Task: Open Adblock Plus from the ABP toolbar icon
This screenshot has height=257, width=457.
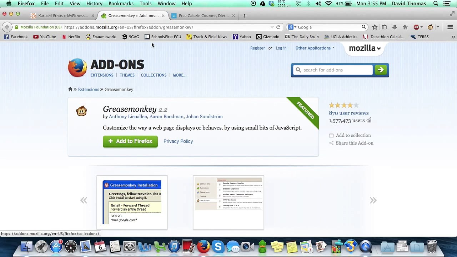Action: 416,27
